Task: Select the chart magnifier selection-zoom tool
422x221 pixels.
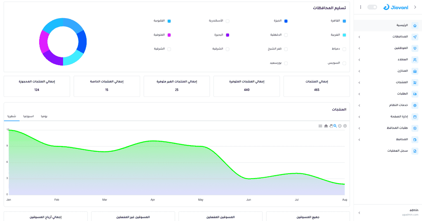Action: 335,126
